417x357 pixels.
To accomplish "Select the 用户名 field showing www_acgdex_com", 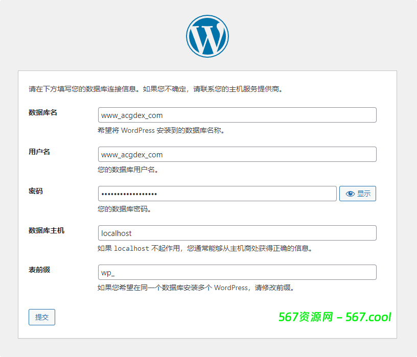I will pyautogui.click(x=237, y=154).
